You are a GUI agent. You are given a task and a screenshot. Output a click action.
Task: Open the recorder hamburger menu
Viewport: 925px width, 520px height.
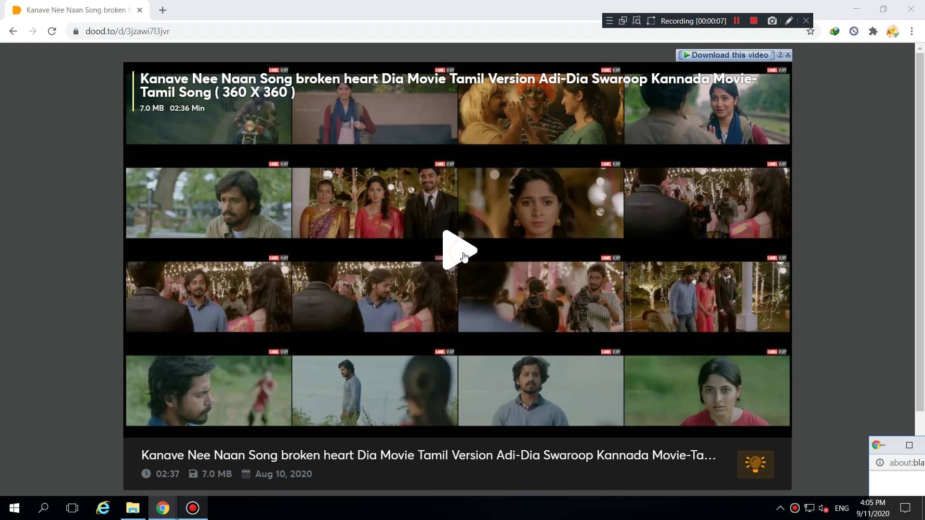(x=609, y=21)
